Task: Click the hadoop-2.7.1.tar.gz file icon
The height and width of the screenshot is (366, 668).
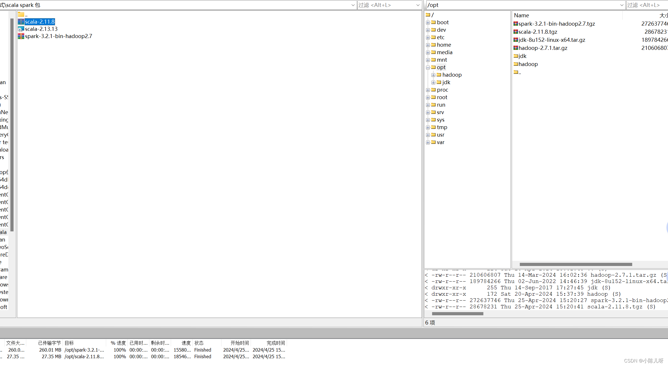Action: click(x=516, y=48)
